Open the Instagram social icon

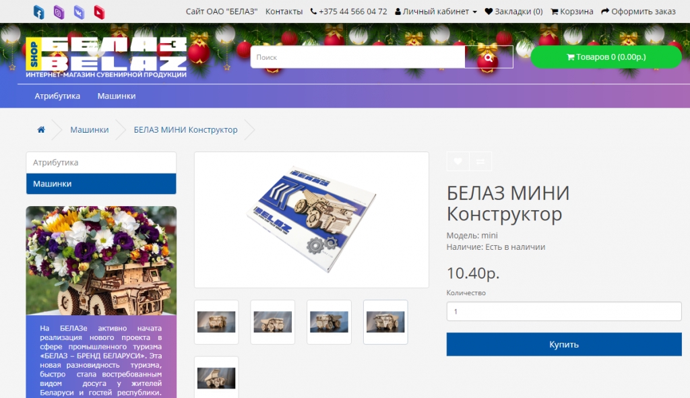pyautogui.click(x=59, y=12)
